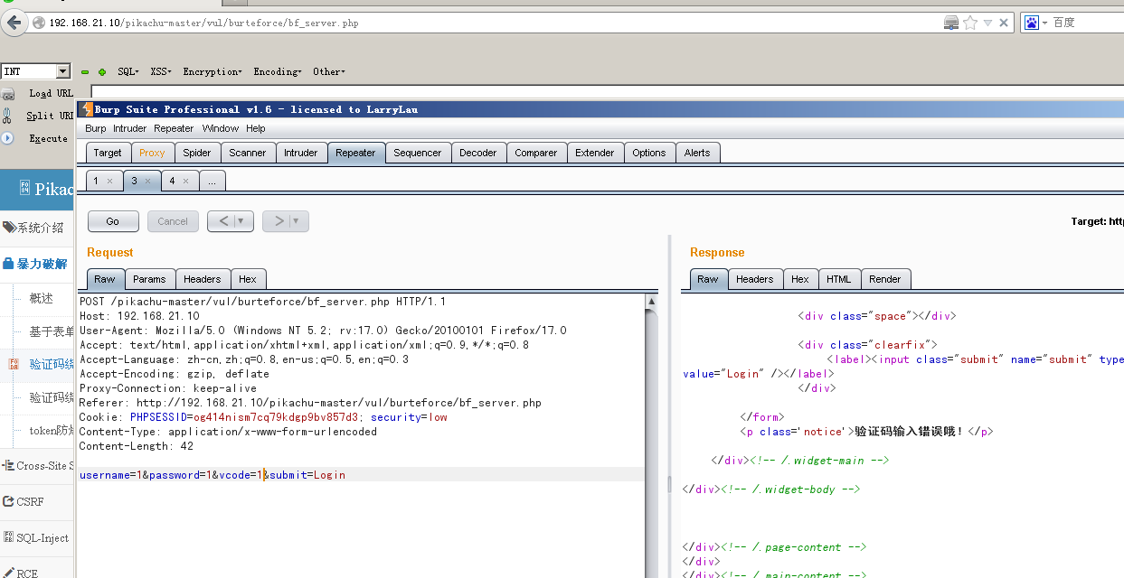
Task: Click the SQL-Inject sidebar item
Action: (42, 538)
